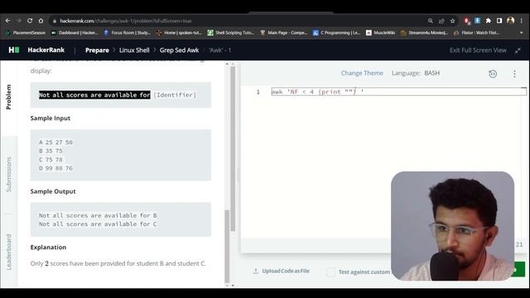The image size is (530, 298).
Task: Reload the HackerRank page
Action: [30, 21]
